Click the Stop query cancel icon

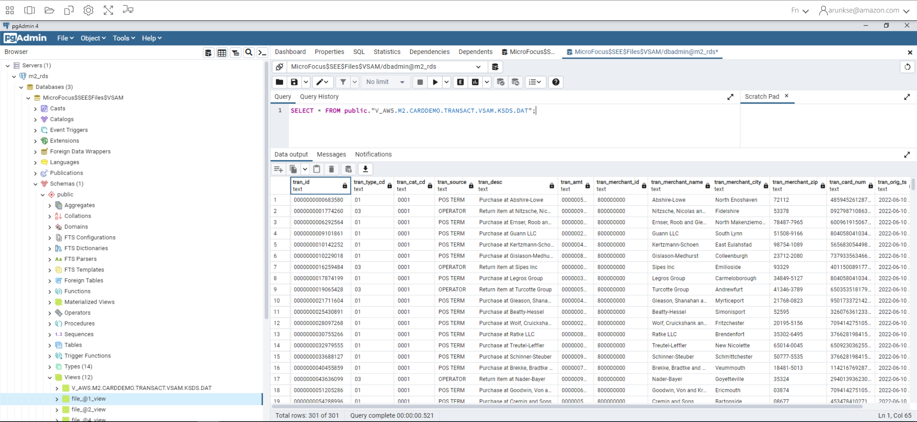[420, 82]
